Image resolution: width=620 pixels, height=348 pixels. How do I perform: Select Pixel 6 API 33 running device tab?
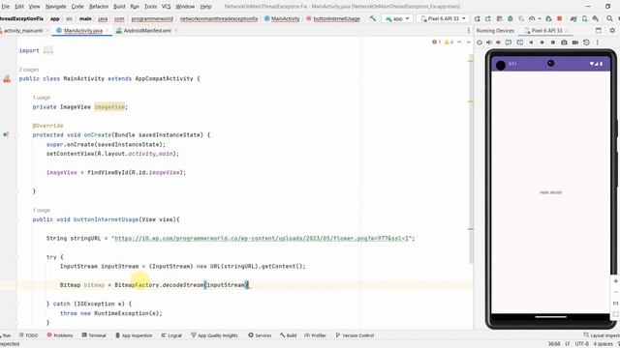point(546,30)
